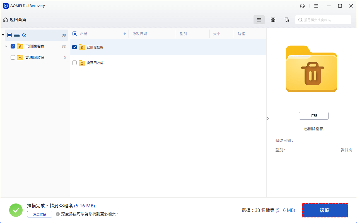Sort by 名稱 column header
Screen dimensions: 357x223
point(84,34)
